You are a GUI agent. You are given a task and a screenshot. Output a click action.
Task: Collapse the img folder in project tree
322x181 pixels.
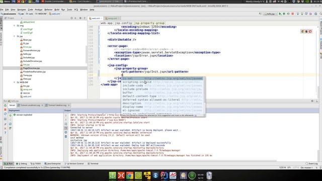coord(15,26)
